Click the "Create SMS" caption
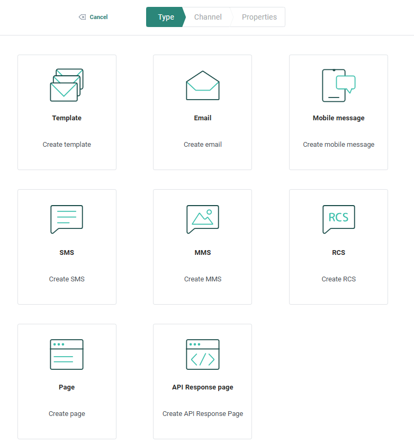Image resolution: width=414 pixels, height=443 pixels. [x=67, y=279]
